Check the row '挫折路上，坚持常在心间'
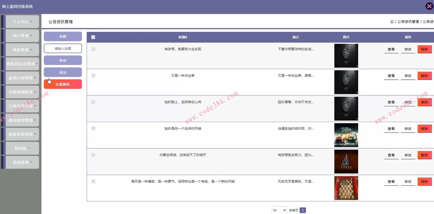This screenshot has width=434, height=214. pos(93,102)
